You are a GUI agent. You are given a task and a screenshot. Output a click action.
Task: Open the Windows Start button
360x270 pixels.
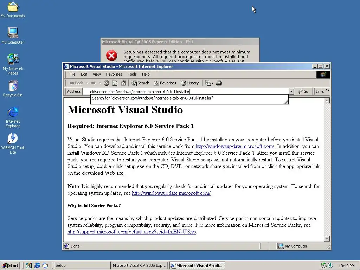pyautogui.click(x=10, y=265)
